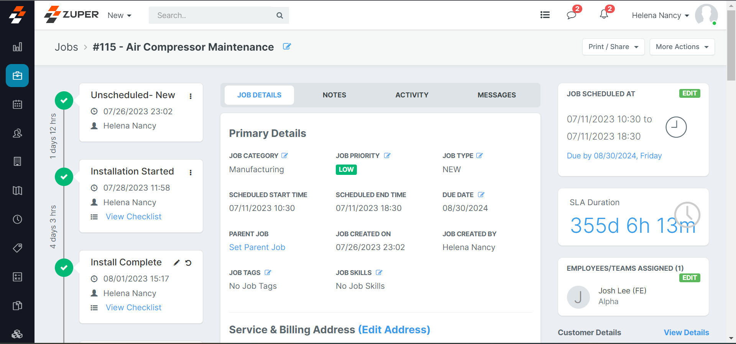
Task: Click the Install Complete status checkmark
Action: point(64,268)
